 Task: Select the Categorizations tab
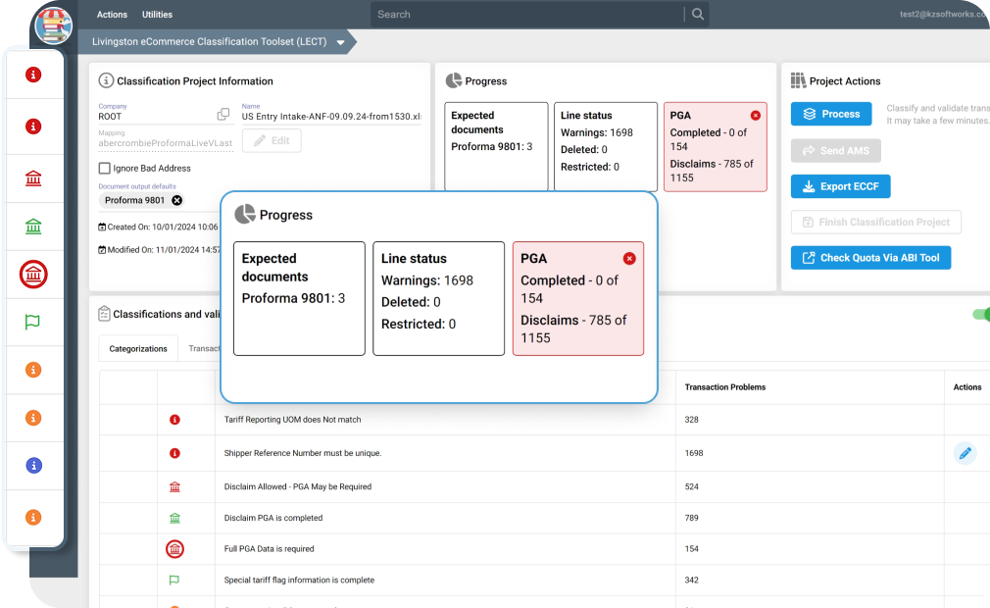138,348
